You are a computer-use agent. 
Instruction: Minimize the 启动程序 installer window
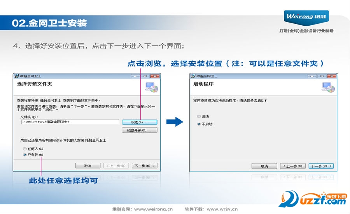[x=312, y=76]
